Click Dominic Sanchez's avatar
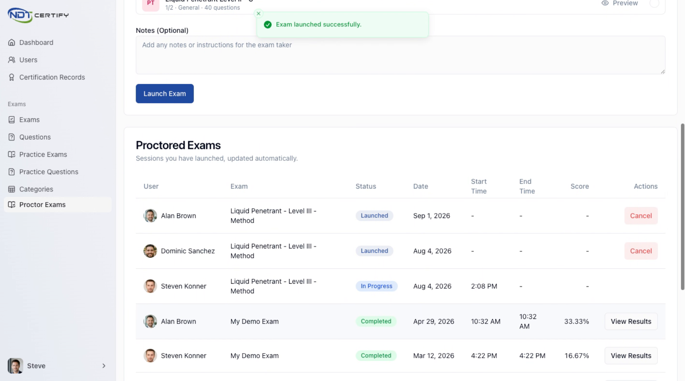Image resolution: width=685 pixels, height=381 pixels. coord(150,251)
